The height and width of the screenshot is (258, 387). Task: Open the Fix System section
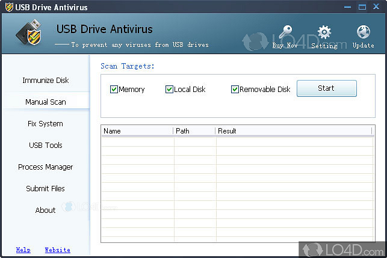click(45, 124)
